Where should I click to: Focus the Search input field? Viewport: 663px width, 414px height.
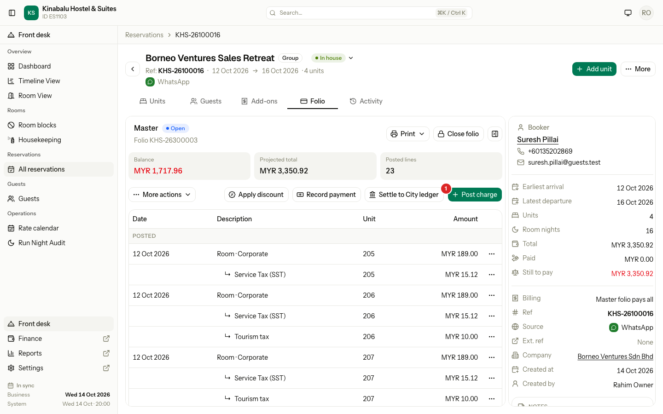pos(369,13)
